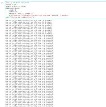Click output line with 50.0 % empathy
Image resolution: width=106 pixels, height=107 pixels.
coord(29,101)
